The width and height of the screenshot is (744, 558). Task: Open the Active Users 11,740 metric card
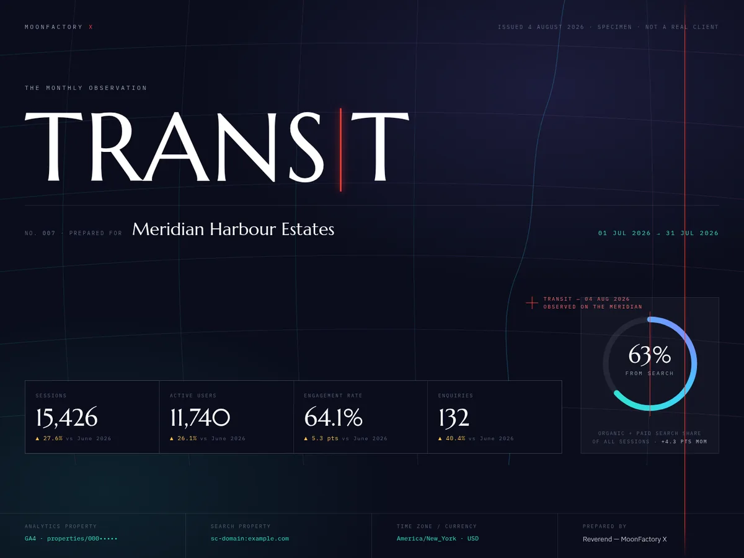[x=226, y=417]
